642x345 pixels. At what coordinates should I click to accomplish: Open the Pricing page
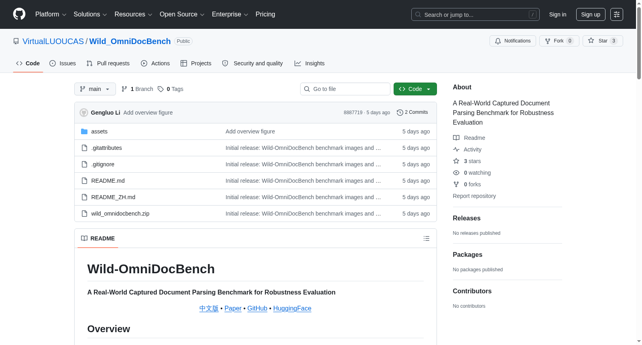[x=265, y=14]
